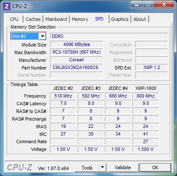
Task: Switch to the CPU tab
Action: tap(14, 19)
